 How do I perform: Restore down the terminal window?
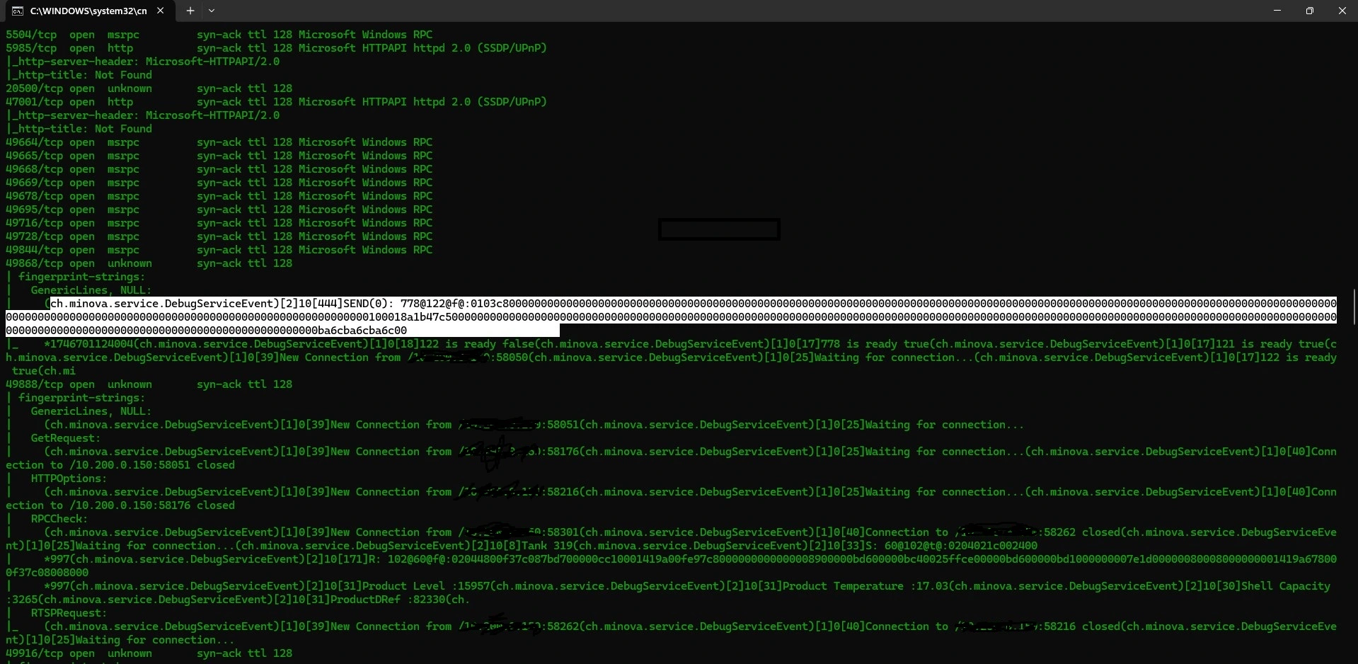click(1309, 11)
